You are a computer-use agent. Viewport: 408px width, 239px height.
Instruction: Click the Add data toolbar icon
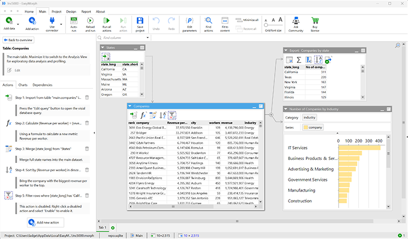(9, 21)
